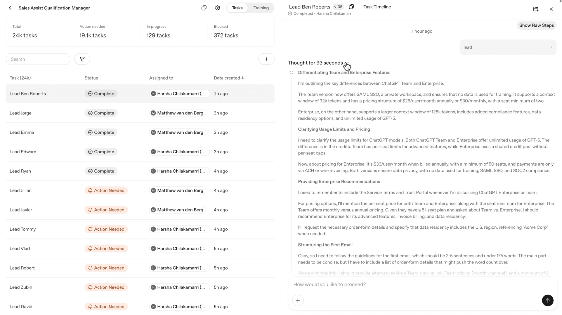This screenshot has height=315, width=562.
Task: Select the Differentiating Team step circle marker
Action: point(291,73)
